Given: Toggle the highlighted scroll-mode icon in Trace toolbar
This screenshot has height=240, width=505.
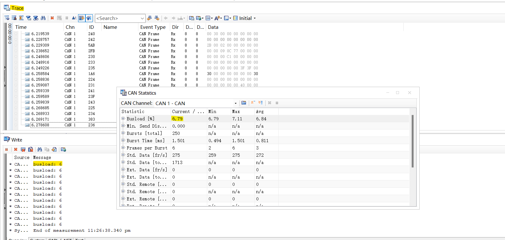Looking at the screenshot, I should (x=82, y=18).
